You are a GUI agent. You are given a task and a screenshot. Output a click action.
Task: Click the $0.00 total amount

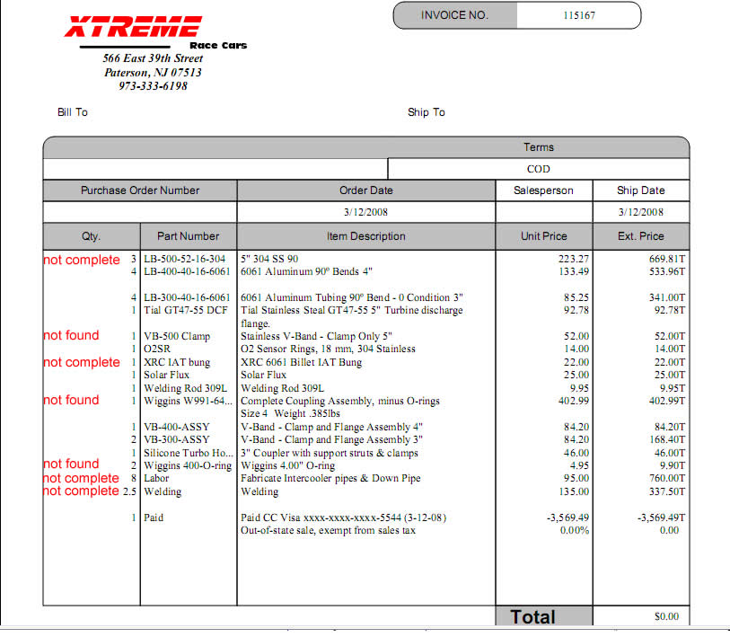tap(666, 617)
